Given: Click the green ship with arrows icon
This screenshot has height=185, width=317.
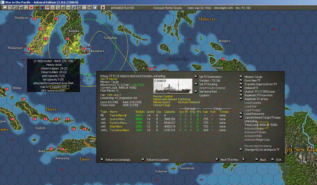Looking at the screenshot, I should pos(68,8).
